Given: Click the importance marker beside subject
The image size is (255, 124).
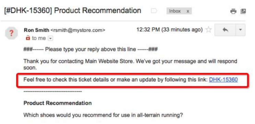Looking at the screenshot, I should (154, 11).
